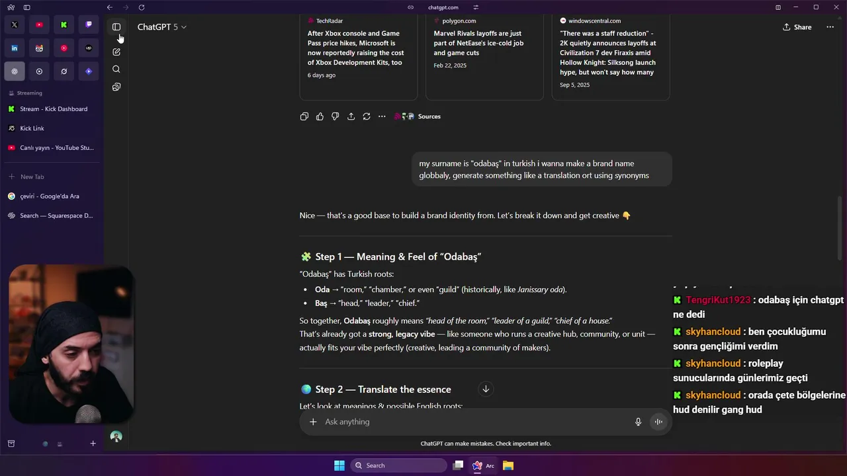This screenshot has width=847, height=476.
Task: Regenerate the response
Action: 367,116
